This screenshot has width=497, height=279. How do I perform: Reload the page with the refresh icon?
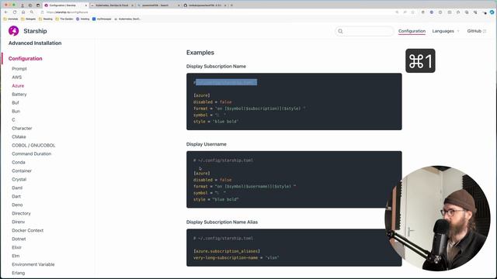click(x=15, y=12)
